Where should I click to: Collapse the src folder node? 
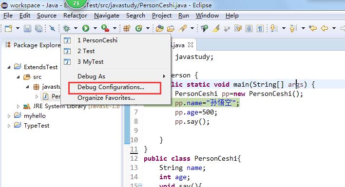pos(18,77)
